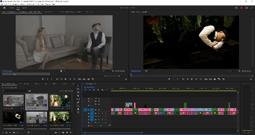Go to the Home screen icon
Screen dimensions: 255x135
(4, 8)
